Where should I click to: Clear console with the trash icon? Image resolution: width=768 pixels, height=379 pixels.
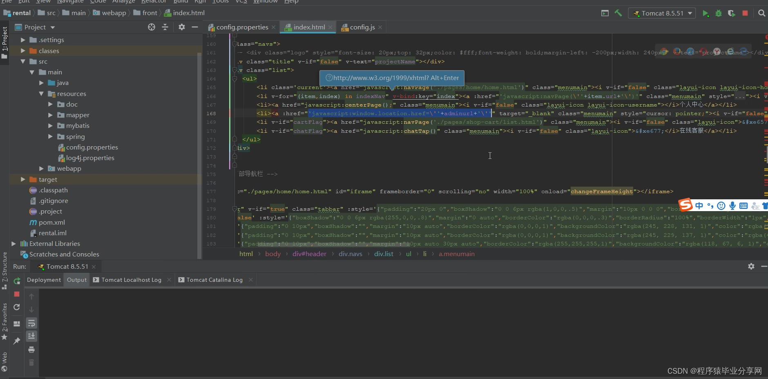31,363
